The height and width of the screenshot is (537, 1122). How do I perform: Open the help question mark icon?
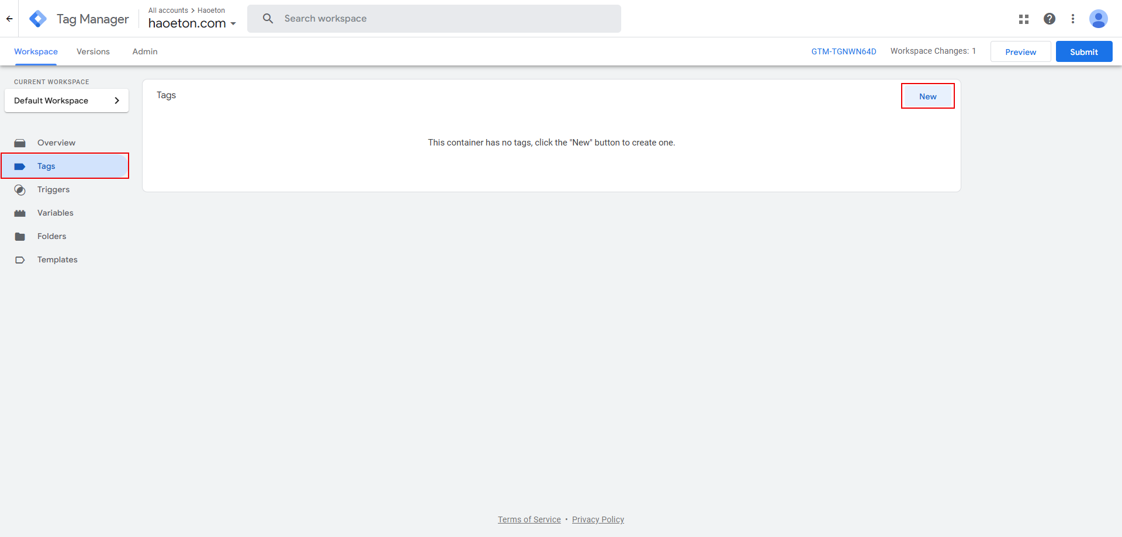pyautogui.click(x=1050, y=19)
